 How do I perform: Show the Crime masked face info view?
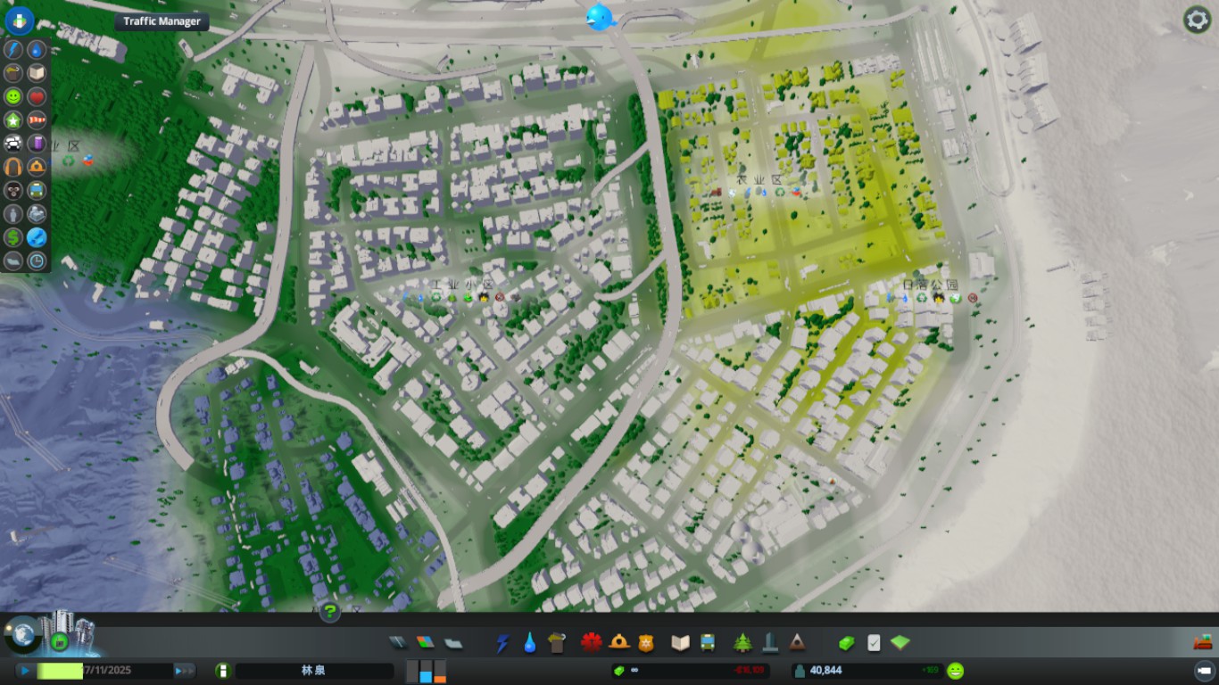click(12, 190)
